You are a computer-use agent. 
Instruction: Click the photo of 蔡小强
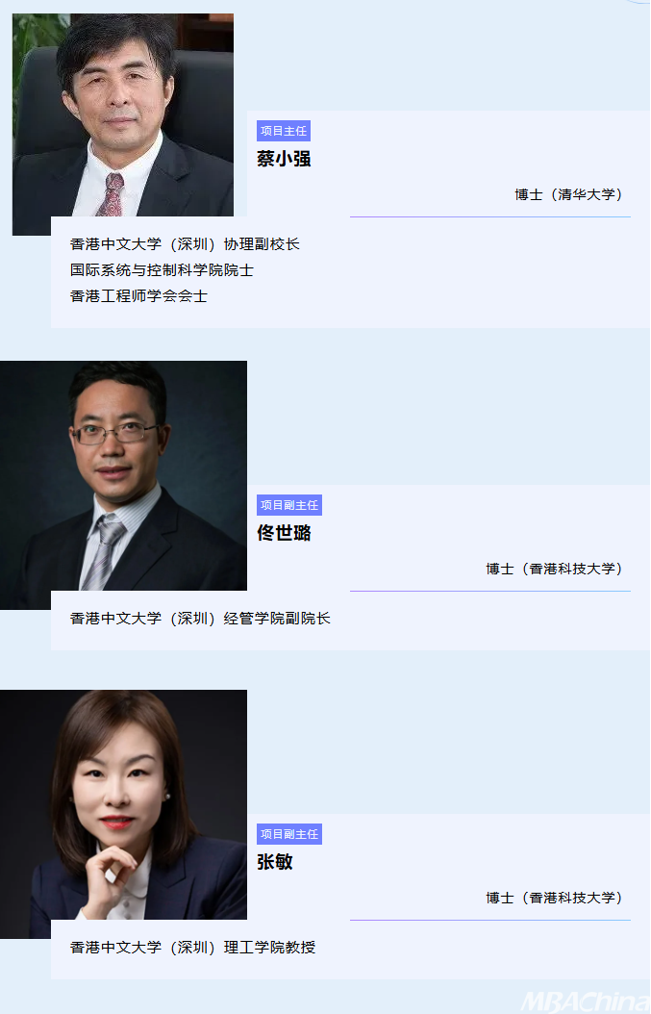tap(123, 124)
